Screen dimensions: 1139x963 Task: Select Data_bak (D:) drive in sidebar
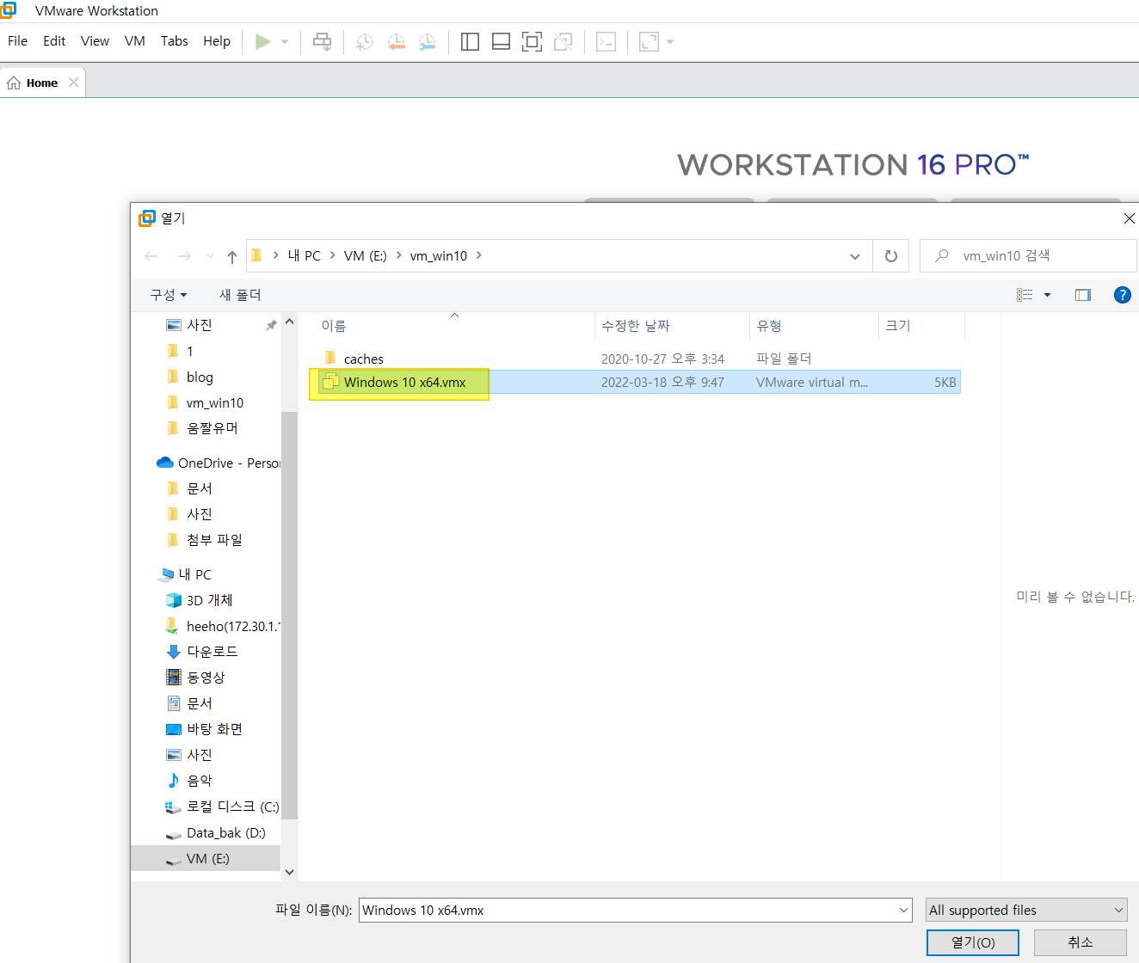point(225,832)
